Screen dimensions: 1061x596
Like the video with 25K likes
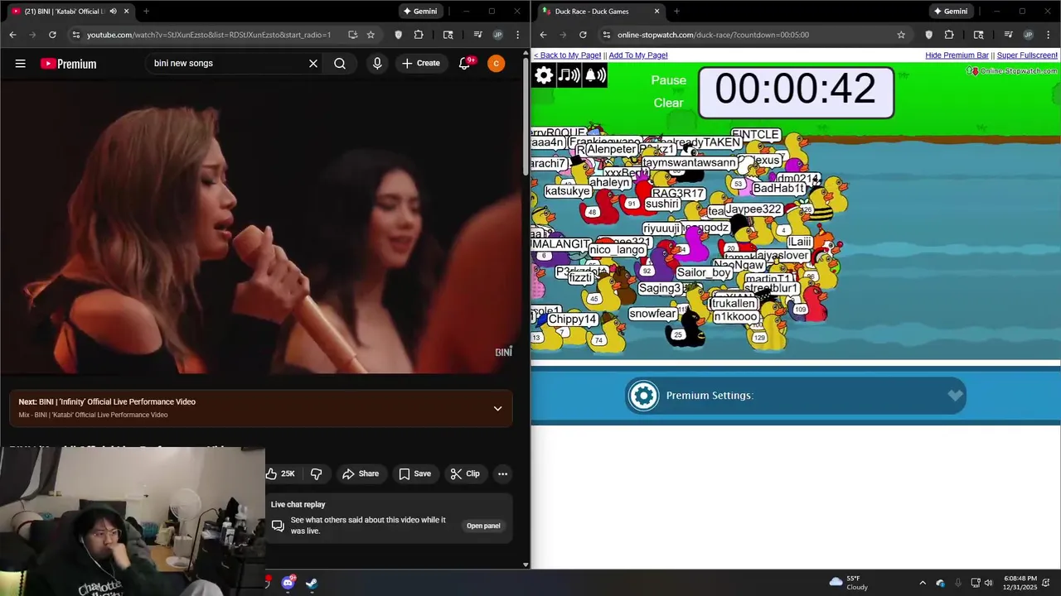[x=281, y=473]
